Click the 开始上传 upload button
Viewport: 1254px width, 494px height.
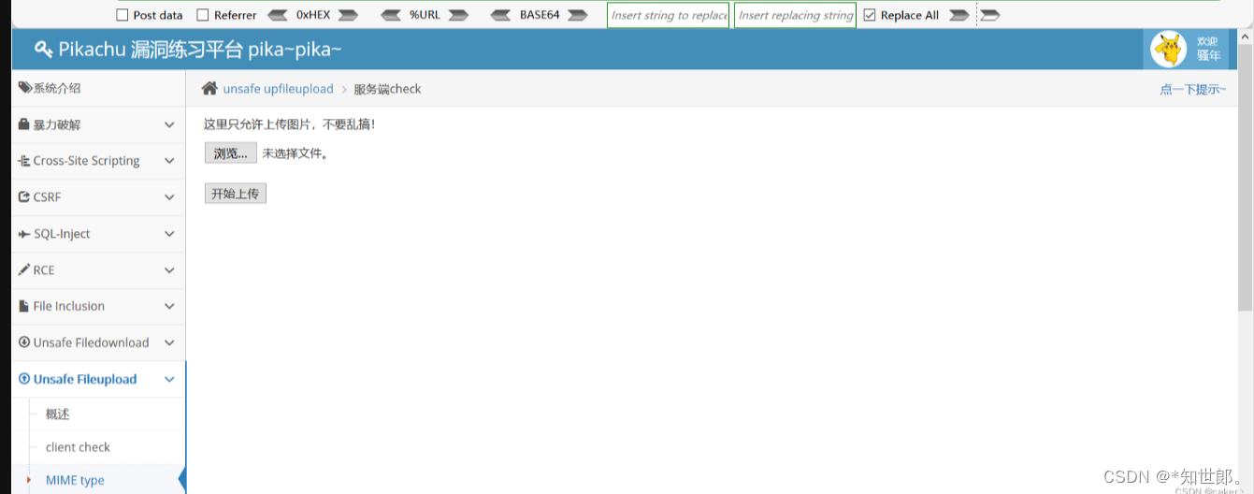coord(235,194)
